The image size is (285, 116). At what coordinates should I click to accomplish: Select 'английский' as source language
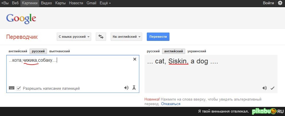[x=18, y=51]
